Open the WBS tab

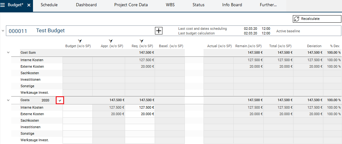(170, 5)
